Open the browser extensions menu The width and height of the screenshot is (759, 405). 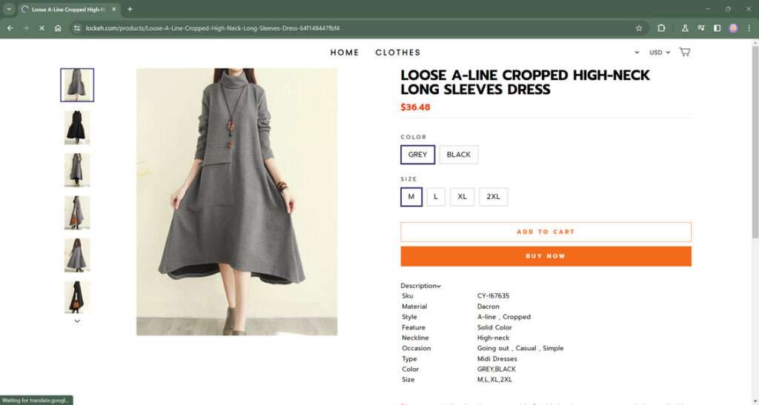662,28
